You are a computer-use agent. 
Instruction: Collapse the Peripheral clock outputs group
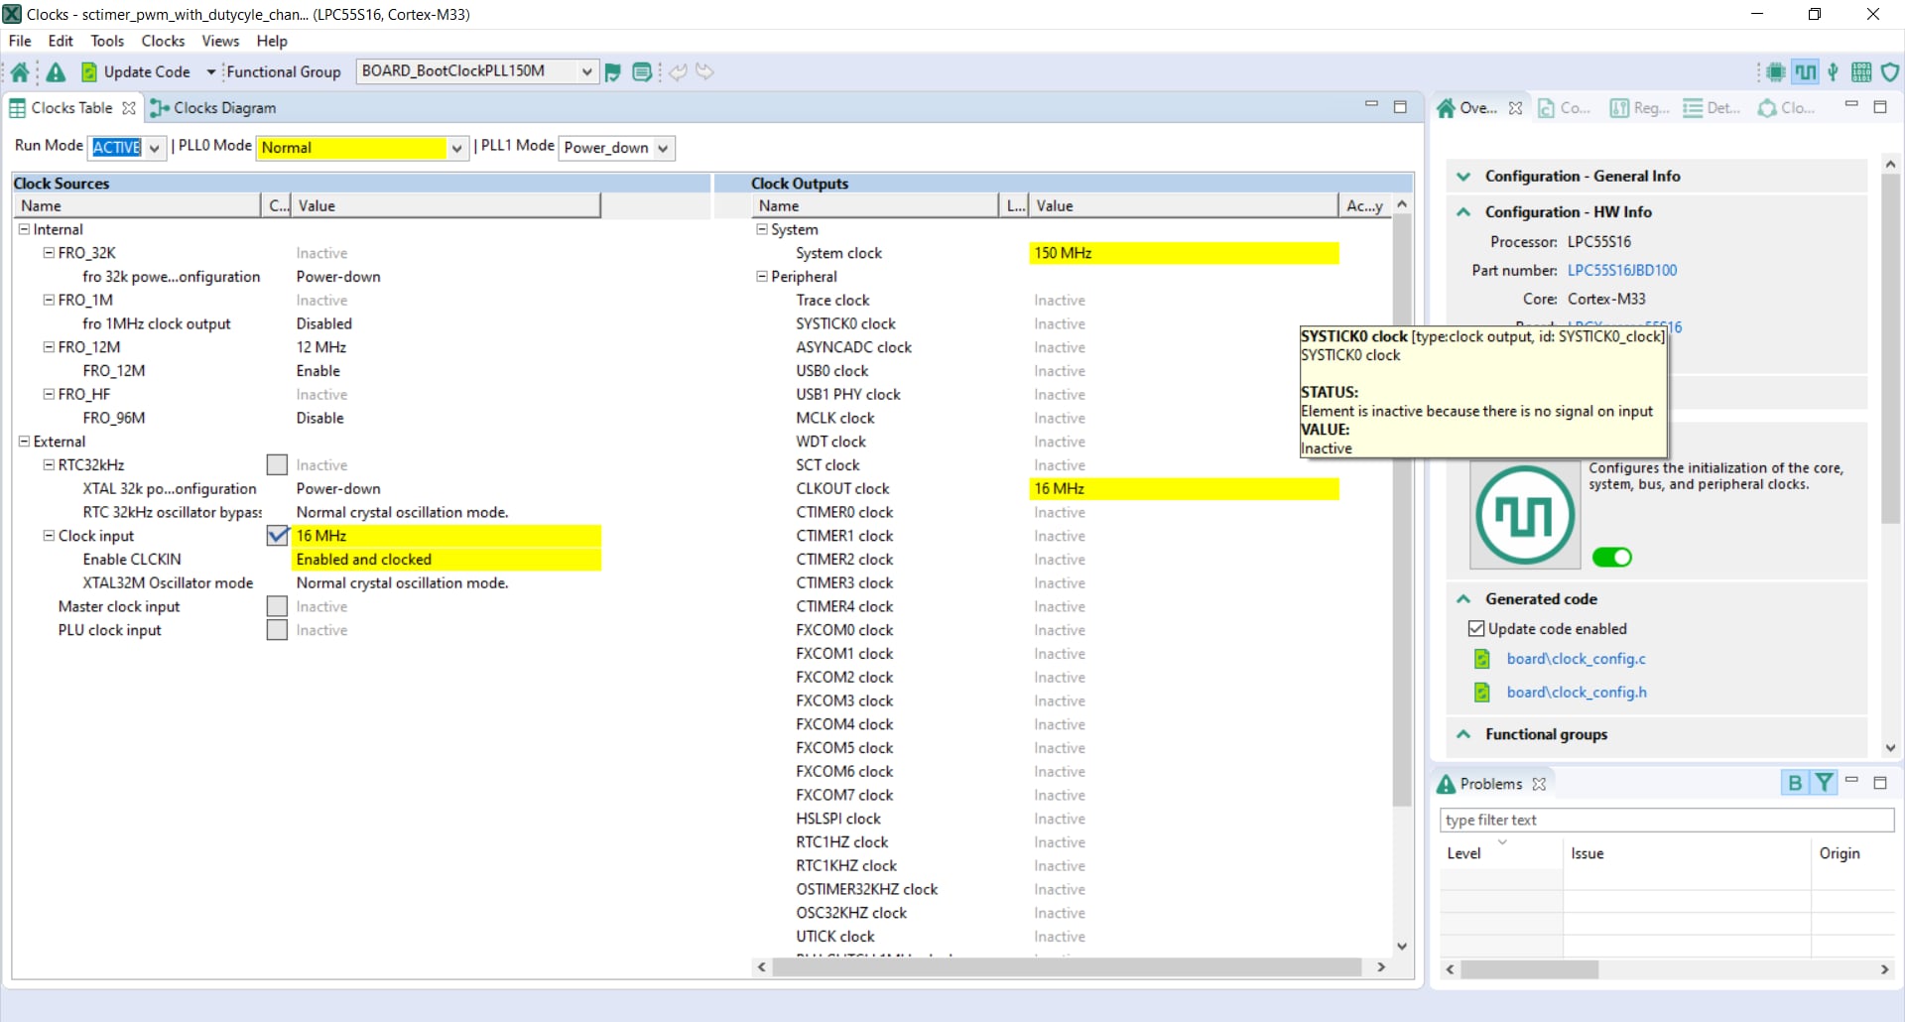point(762,277)
